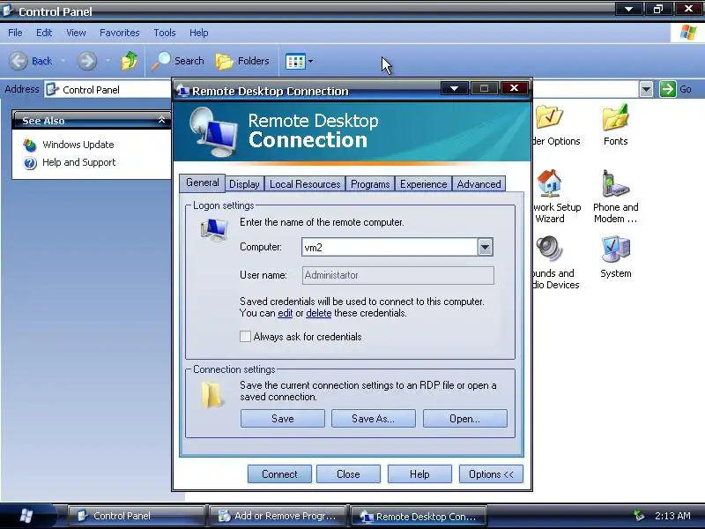The width and height of the screenshot is (705, 529).
Task: Switch to the Local Resources tab
Action: (x=305, y=184)
